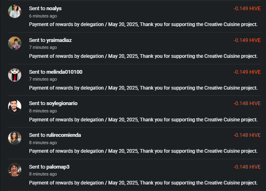Click rulirecomienda profile avatar
Viewport: 266px width, 191px height.
pos(15,138)
